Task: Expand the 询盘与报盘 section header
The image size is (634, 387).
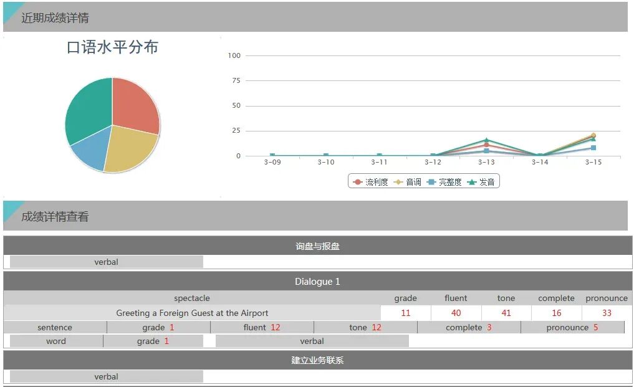Action: (317, 246)
